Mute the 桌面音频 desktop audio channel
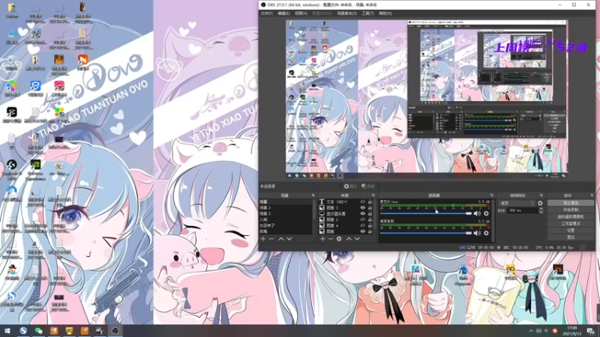 (477, 233)
